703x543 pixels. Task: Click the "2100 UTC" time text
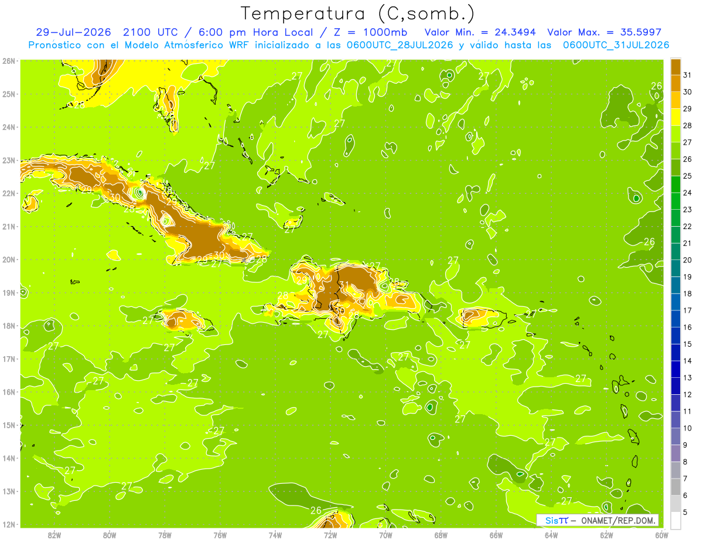[x=151, y=32]
